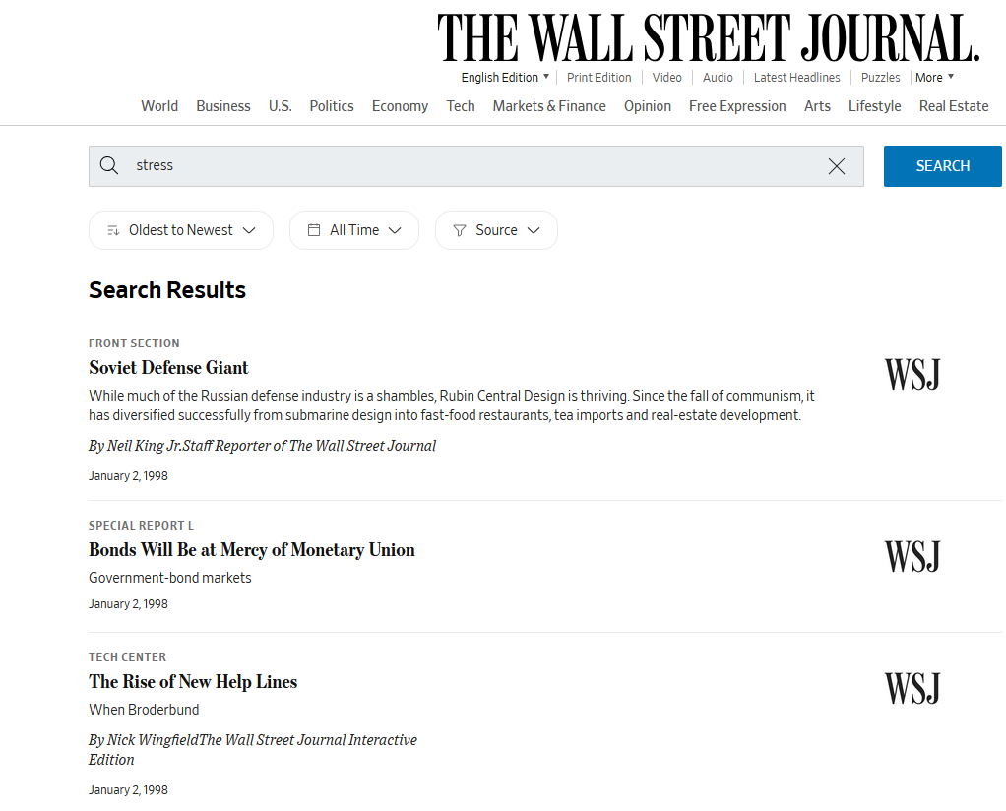Click WSJ thumbnail beside Soviet Defense Giant
The width and height of the screenshot is (1006, 811).
pyautogui.click(x=912, y=375)
